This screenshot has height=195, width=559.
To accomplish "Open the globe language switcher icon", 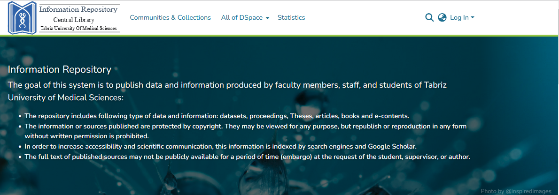I will tap(442, 18).
